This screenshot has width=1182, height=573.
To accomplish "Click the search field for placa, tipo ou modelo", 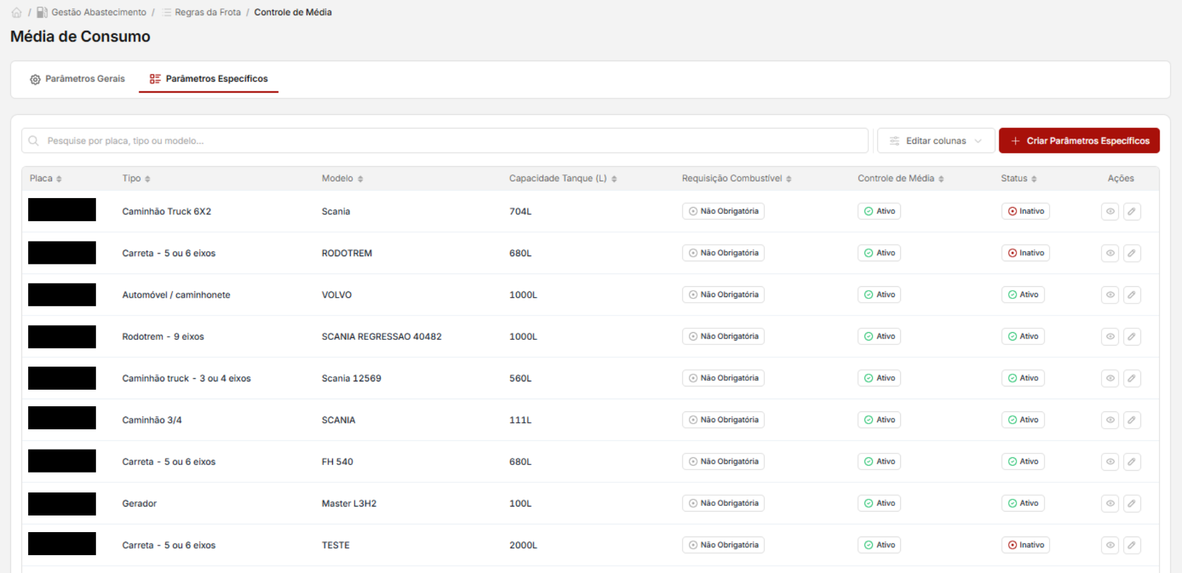I will pyautogui.click(x=445, y=141).
